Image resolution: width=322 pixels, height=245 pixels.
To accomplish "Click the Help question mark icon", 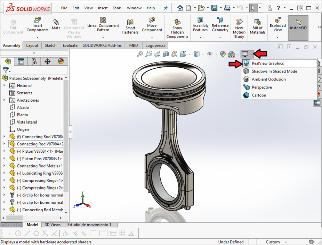I will pos(278,8).
